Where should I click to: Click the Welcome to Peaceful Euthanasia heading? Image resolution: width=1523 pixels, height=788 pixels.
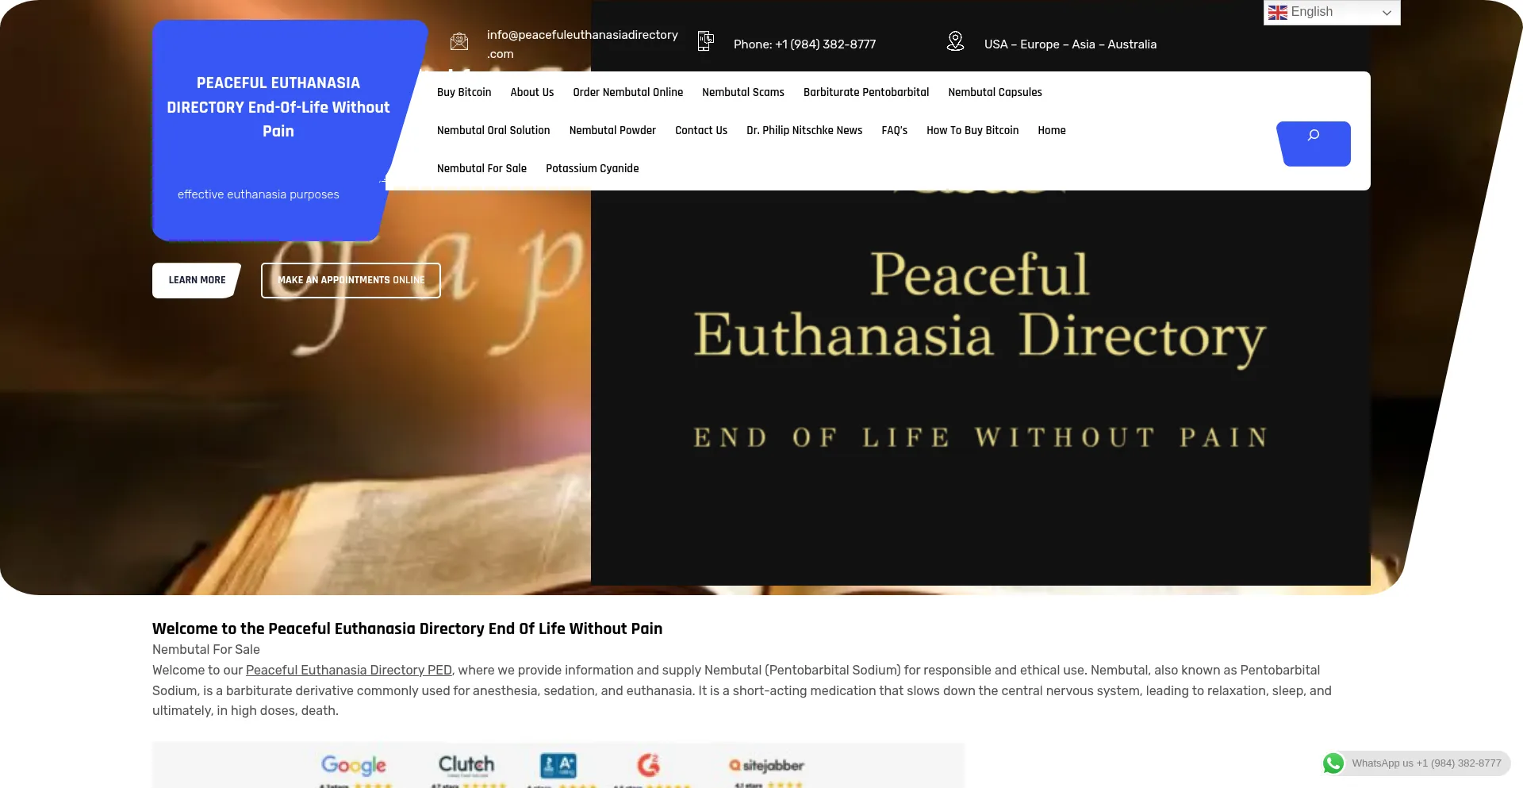tap(407, 628)
